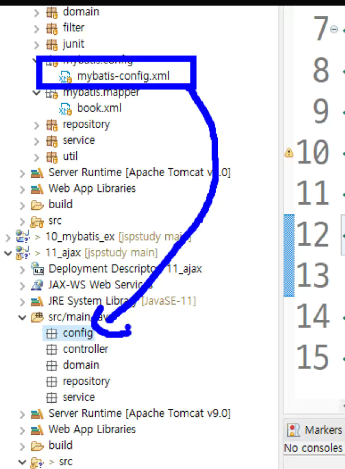
Task: Click the 10_mybatis_ex project icon
Action: (23, 237)
